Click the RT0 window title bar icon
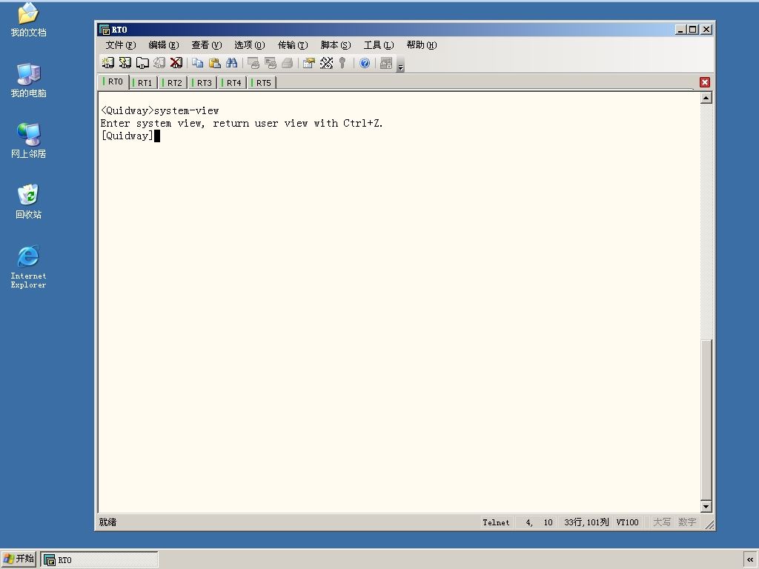The height and width of the screenshot is (569, 759). [104, 30]
